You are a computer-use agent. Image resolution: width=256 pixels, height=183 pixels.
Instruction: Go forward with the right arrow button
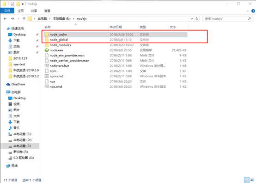pos(12,19)
